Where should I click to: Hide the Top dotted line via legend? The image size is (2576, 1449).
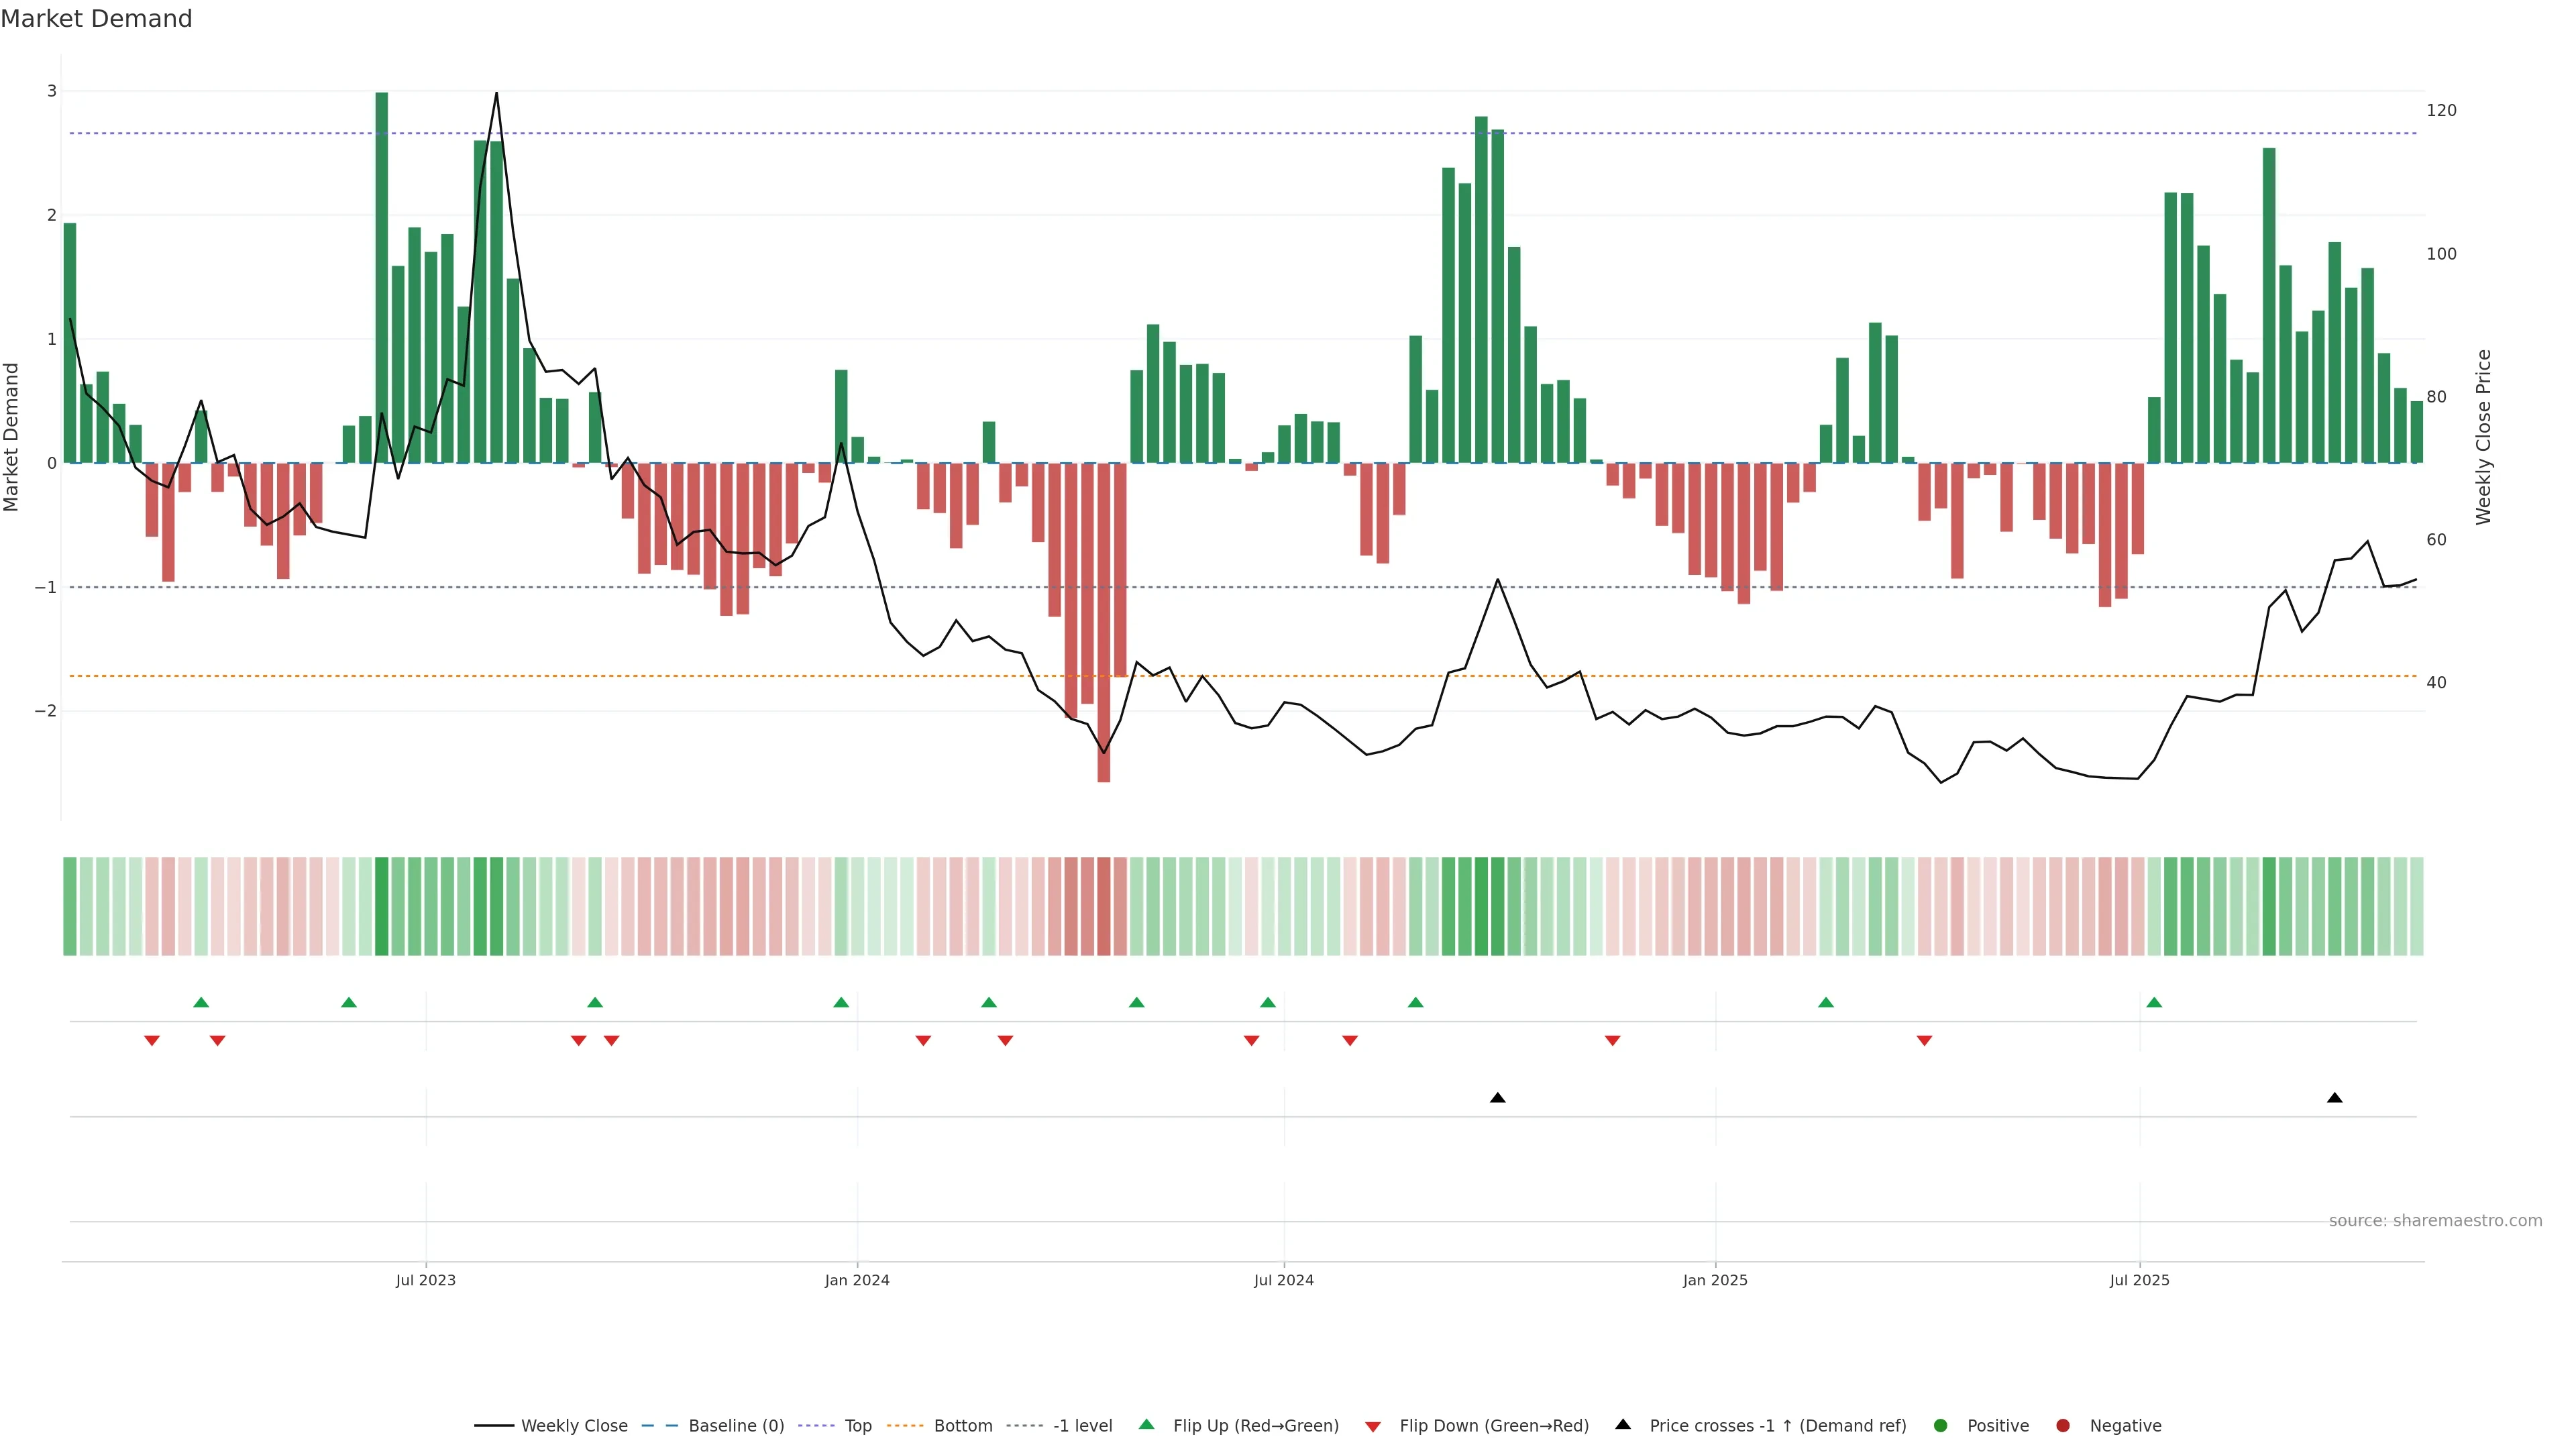tap(857, 1426)
